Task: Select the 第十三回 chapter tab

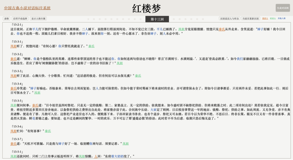Action: 157,19
